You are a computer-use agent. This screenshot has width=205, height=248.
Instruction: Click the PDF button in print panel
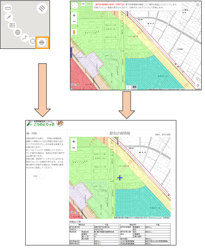pos(35,176)
